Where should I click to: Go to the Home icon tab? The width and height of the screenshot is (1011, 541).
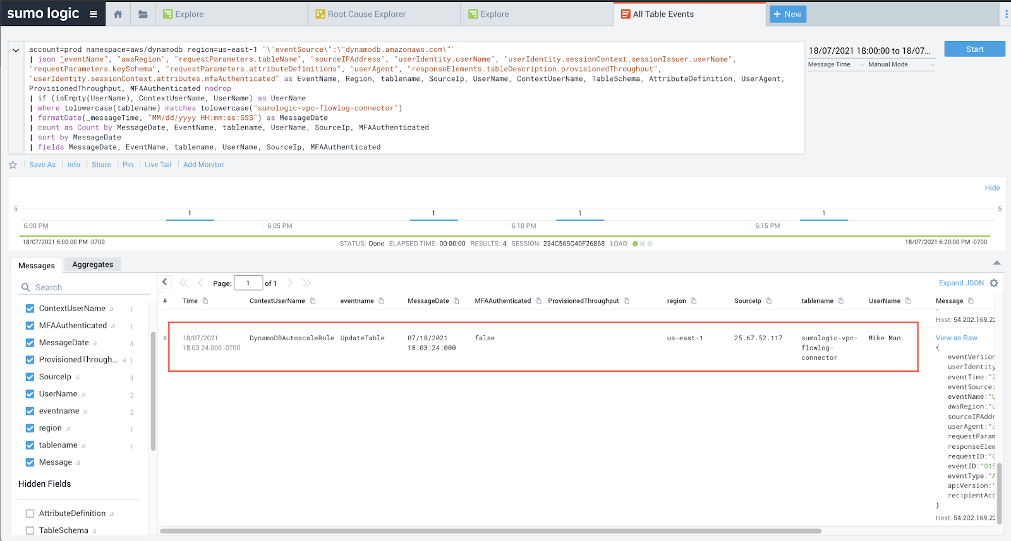pos(118,14)
